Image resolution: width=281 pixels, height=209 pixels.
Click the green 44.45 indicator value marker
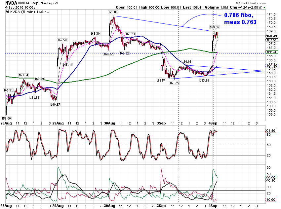tap(270, 178)
